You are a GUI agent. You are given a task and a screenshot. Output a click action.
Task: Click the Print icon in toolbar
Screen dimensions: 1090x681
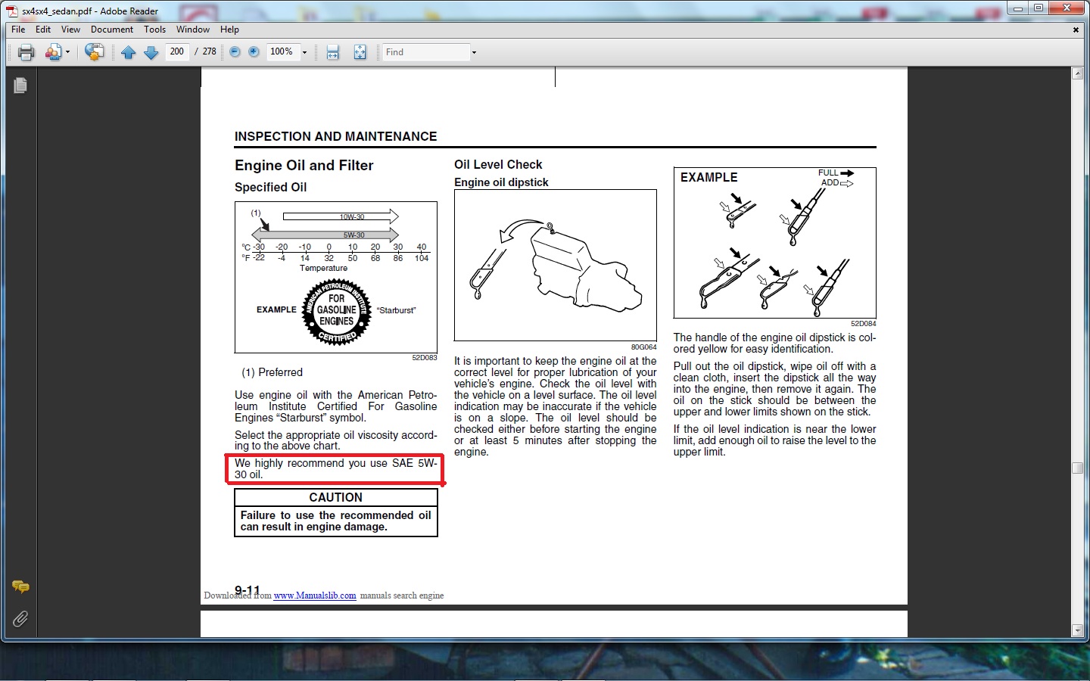[26, 52]
